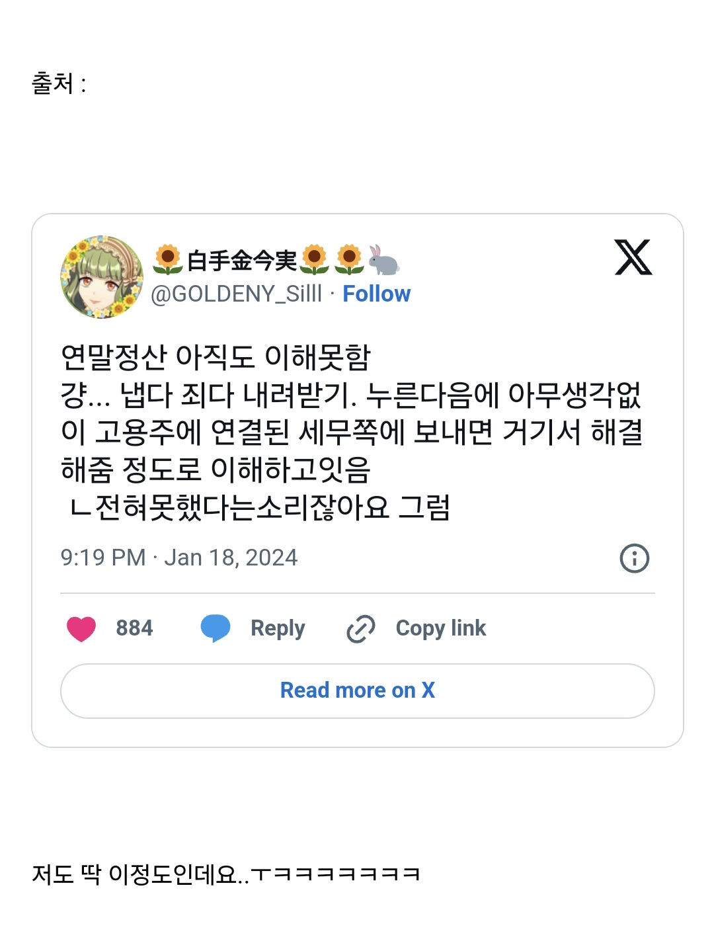Screen dimensions: 714x945
Task: Click the Reply text label
Action: 278,628
